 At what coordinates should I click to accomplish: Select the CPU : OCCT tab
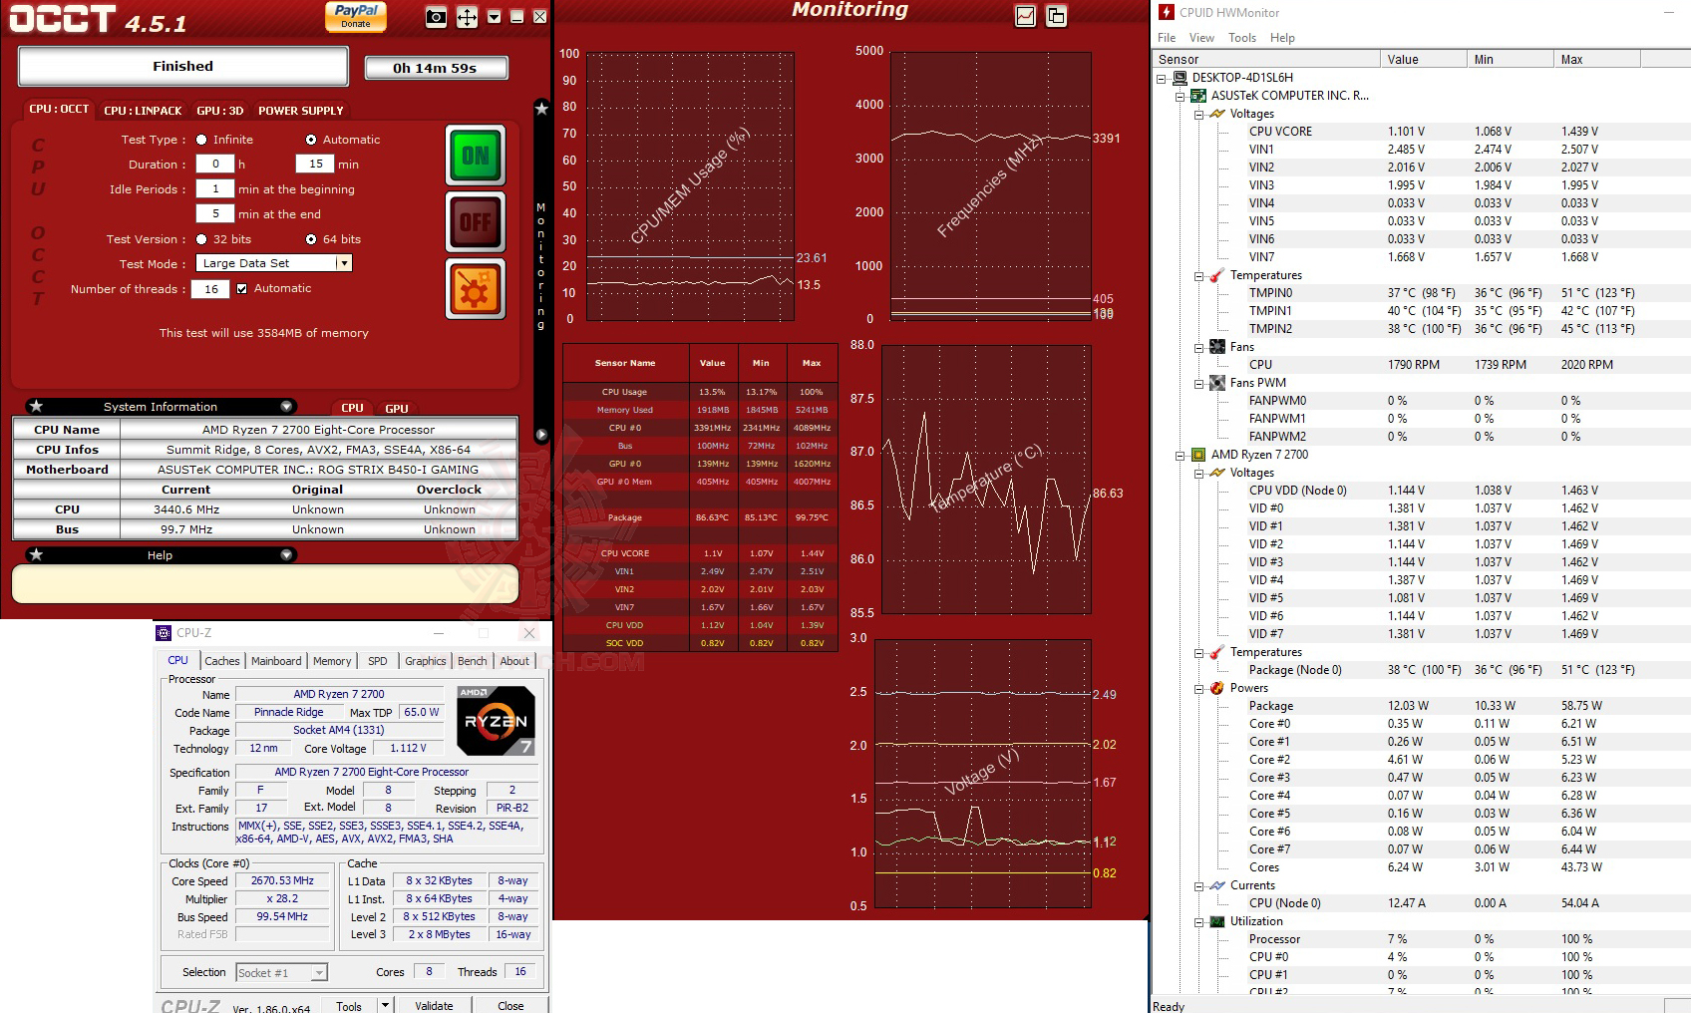click(59, 110)
